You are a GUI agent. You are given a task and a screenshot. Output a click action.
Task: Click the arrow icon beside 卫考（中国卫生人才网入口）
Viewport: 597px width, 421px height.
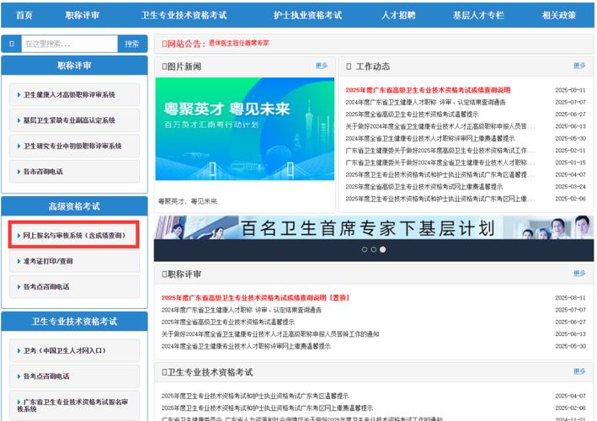[x=19, y=350]
